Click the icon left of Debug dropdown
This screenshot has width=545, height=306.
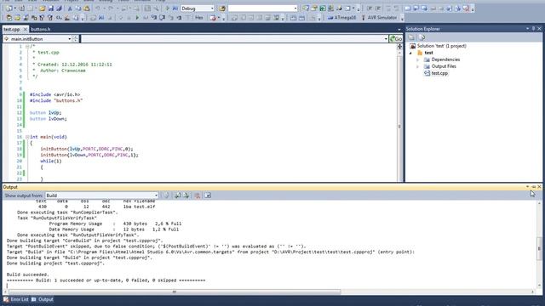(x=175, y=8)
